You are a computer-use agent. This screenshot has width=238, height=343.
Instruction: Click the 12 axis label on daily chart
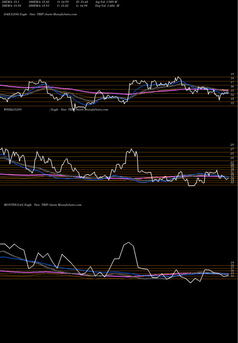click(232, 103)
